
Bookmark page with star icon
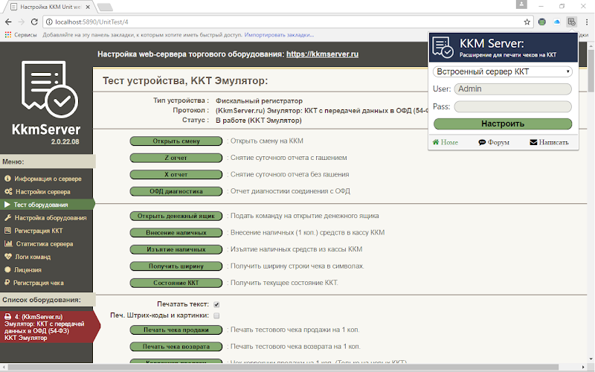pos(527,22)
